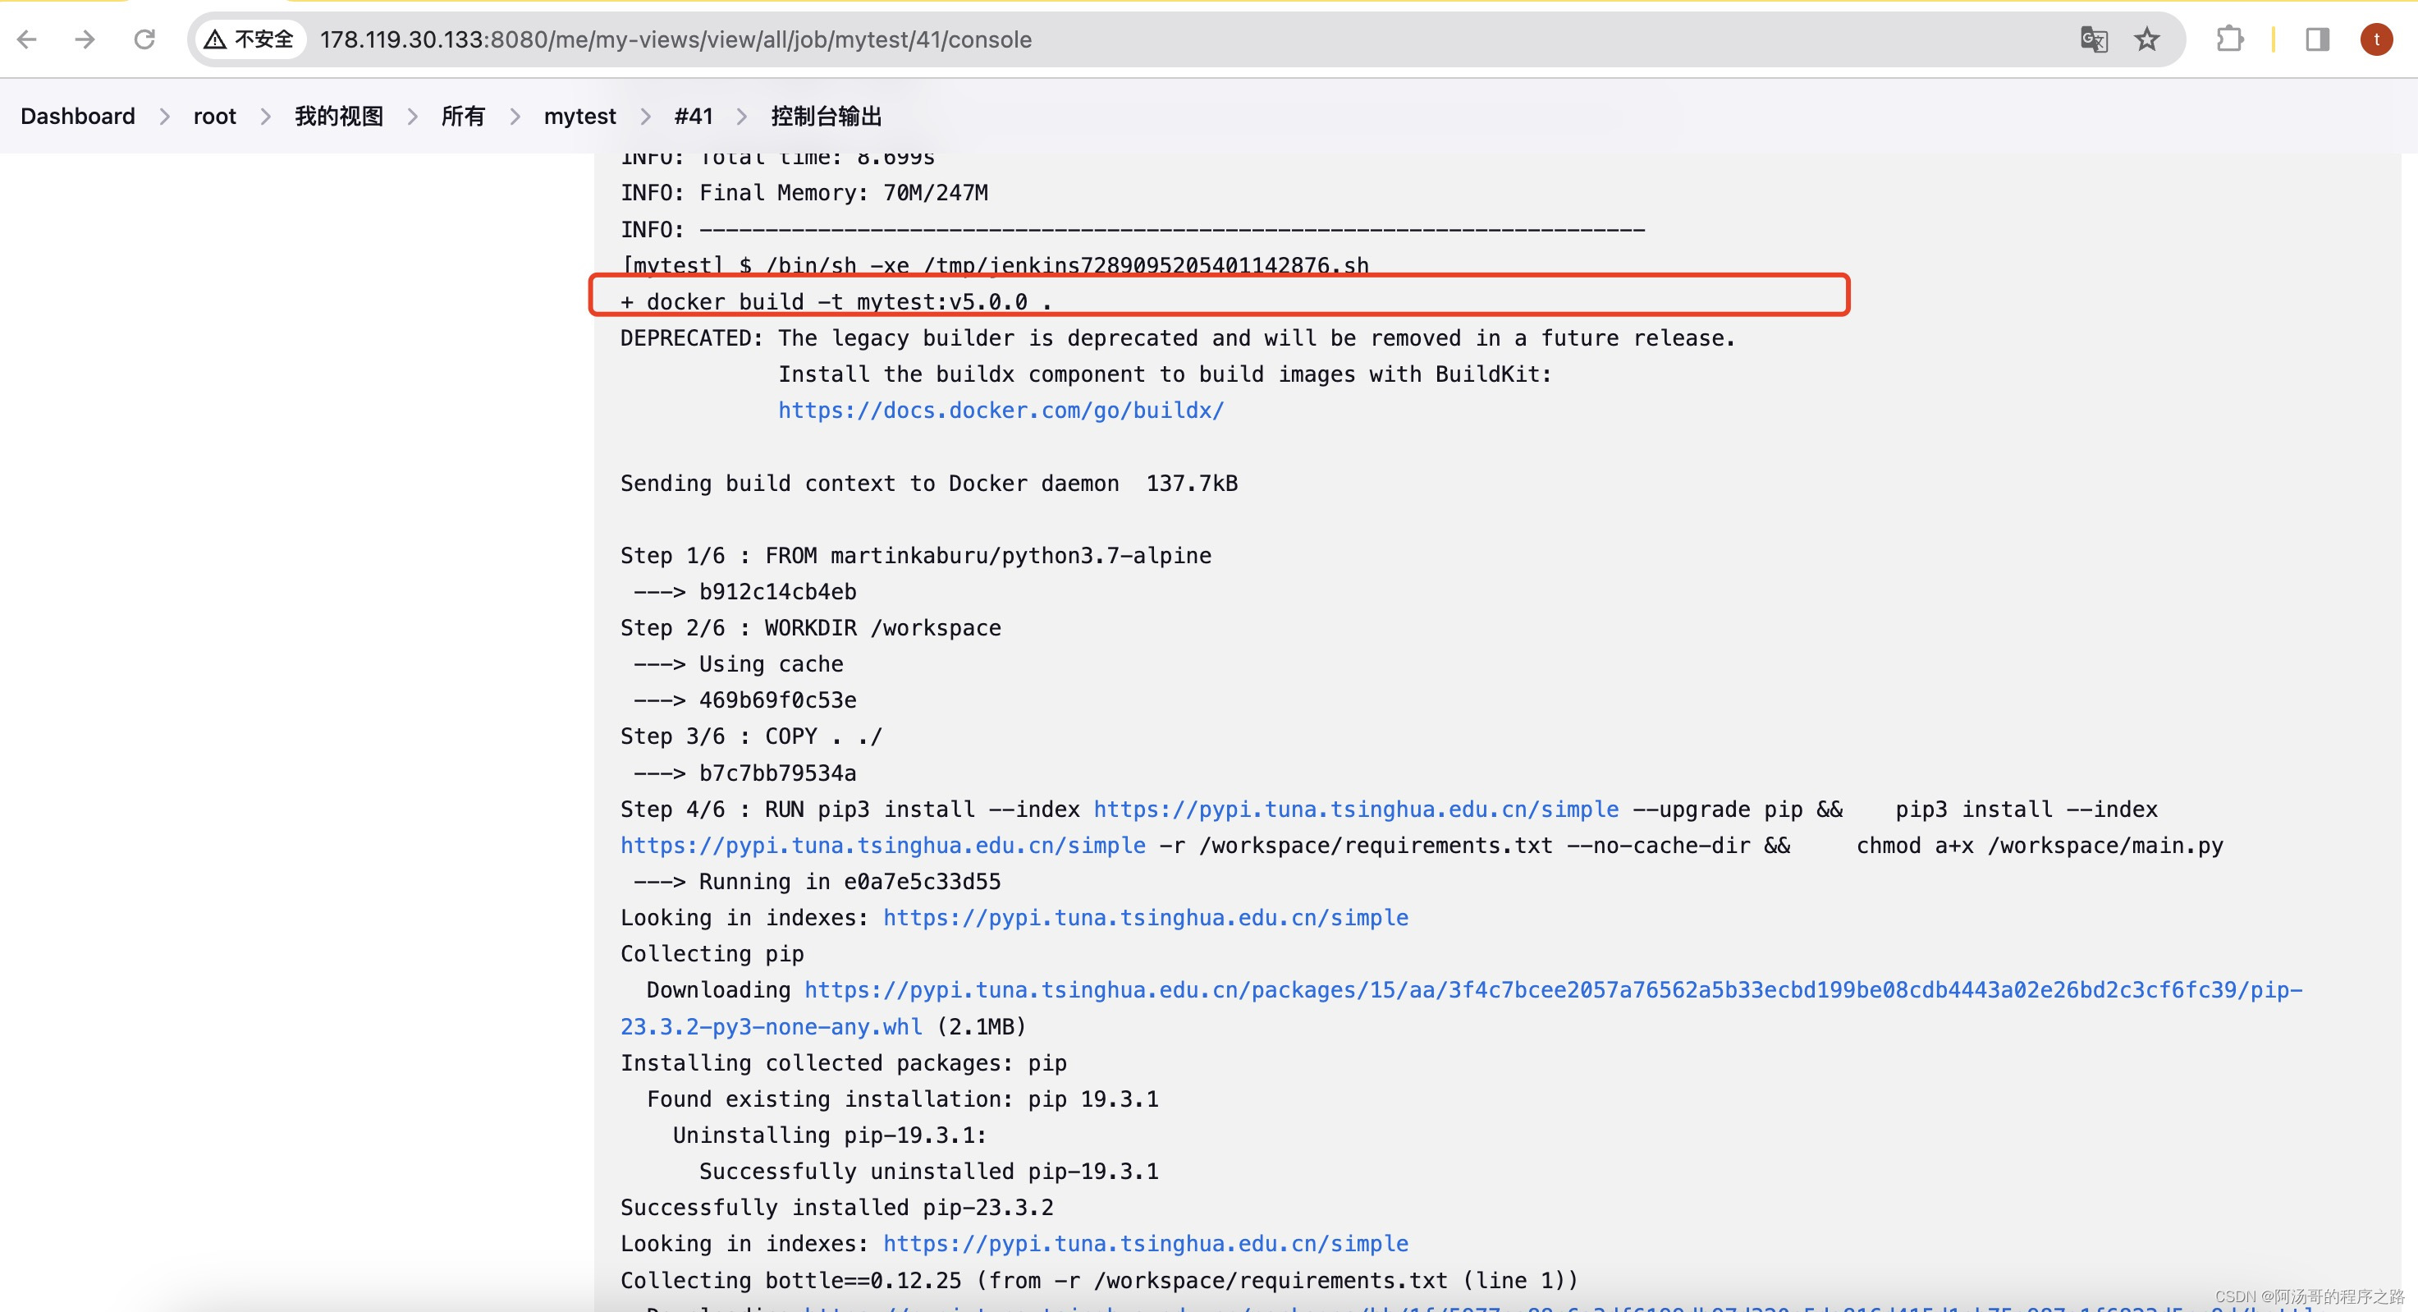Click Step 1/6 FROM martinkaburu line

[x=916, y=556]
